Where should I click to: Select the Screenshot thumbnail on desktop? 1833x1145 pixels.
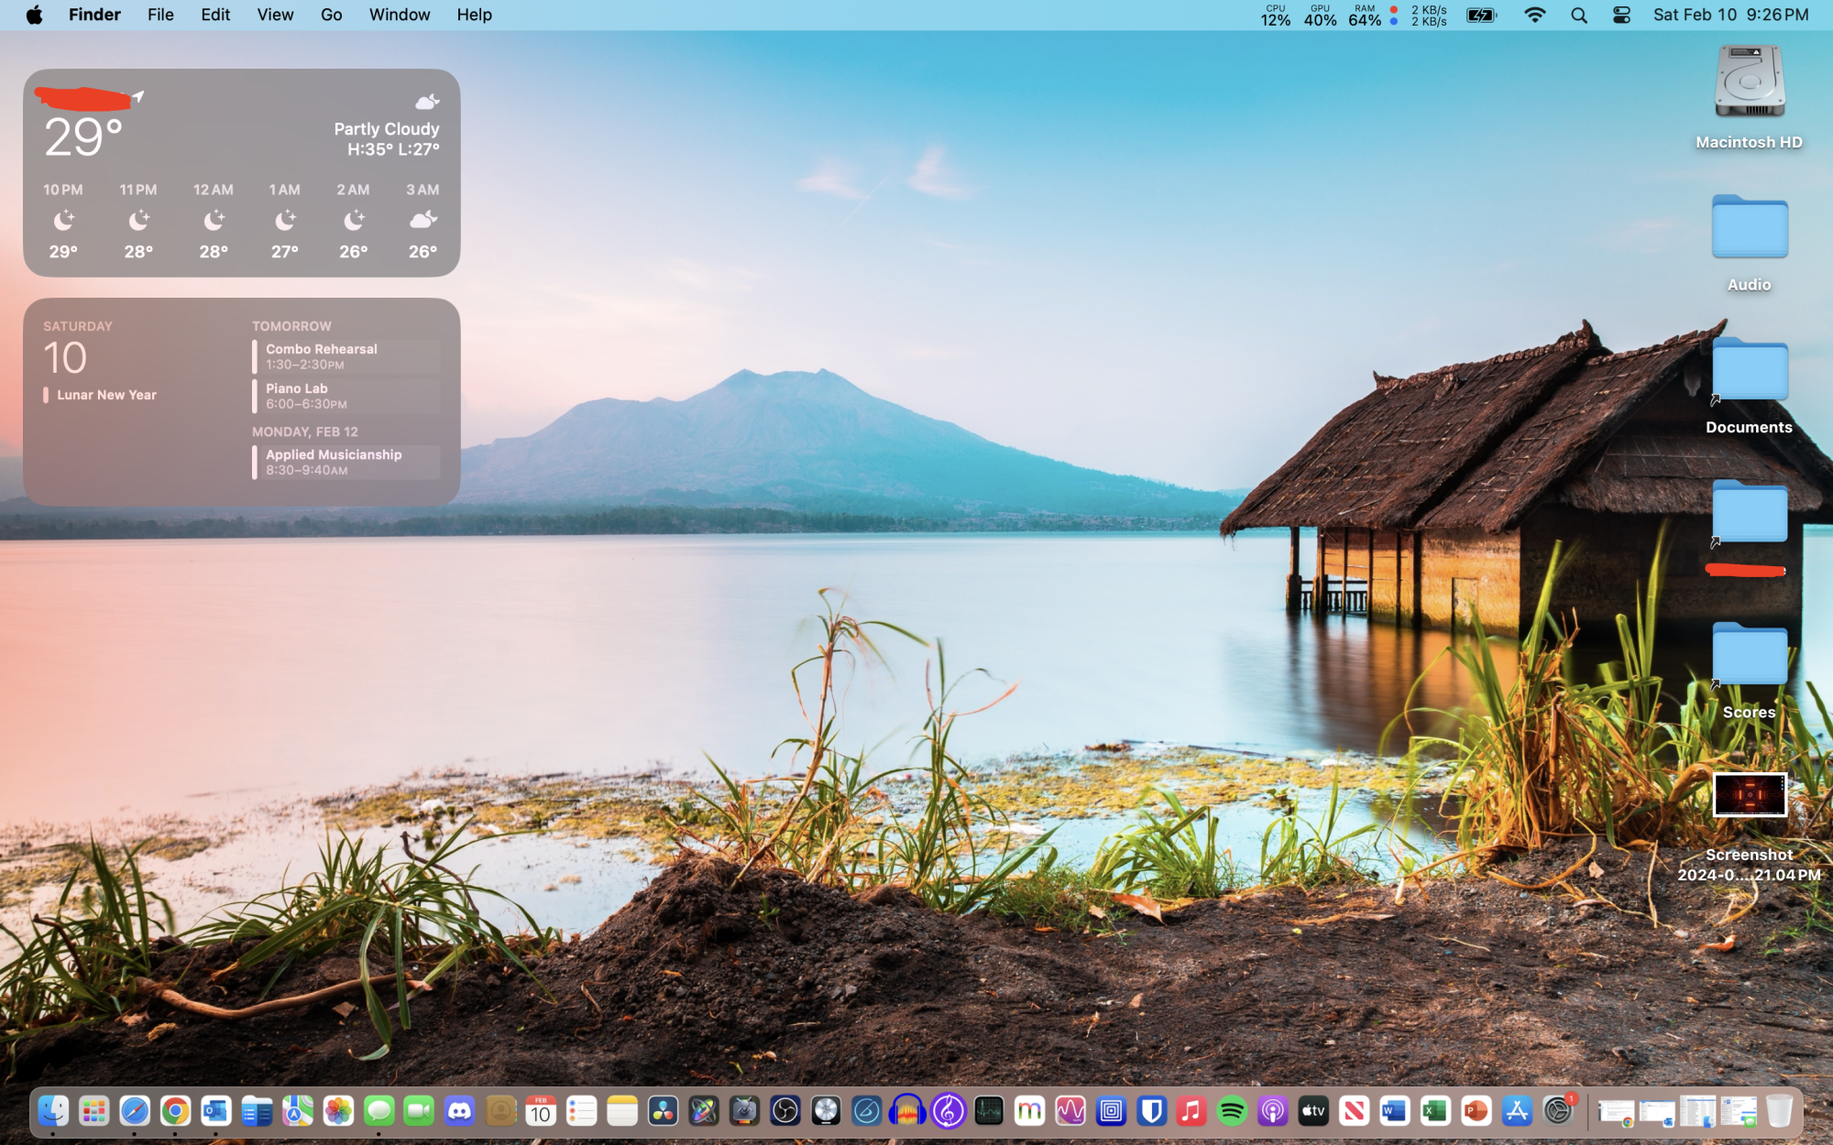1749,795
